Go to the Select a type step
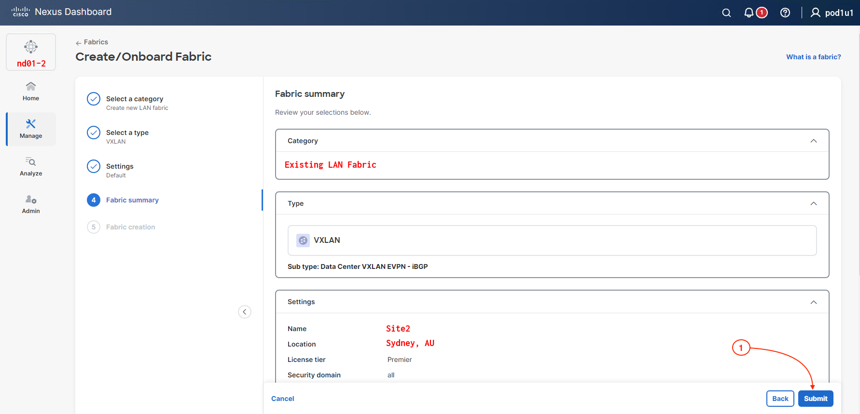Screen dimensions: 860x414 coord(127,133)
